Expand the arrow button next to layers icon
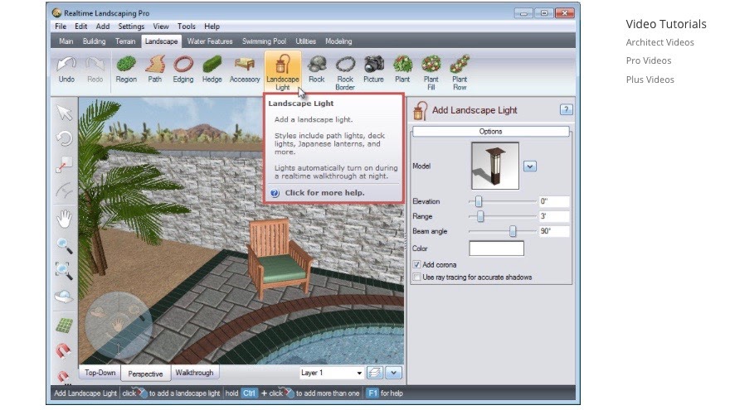The image size is (730, 410). (393, 373)
